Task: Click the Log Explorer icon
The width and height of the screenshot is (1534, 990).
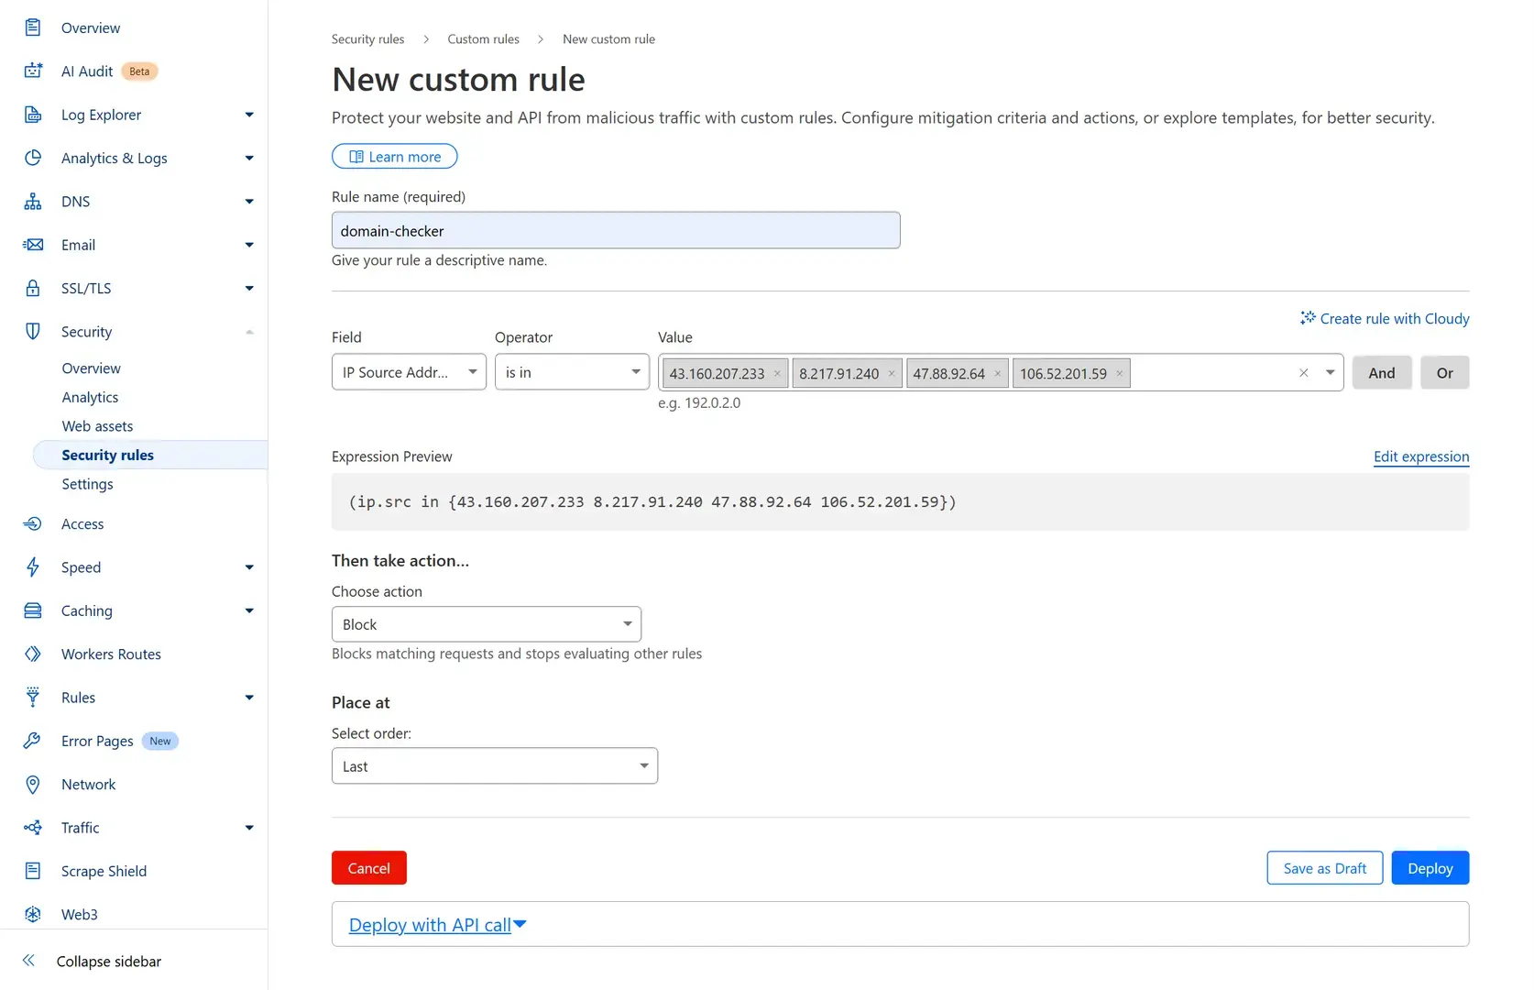Action: (x=33, y=115)
